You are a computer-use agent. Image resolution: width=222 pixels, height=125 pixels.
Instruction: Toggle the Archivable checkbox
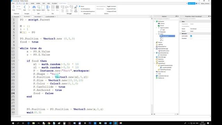tap(191, 36)
